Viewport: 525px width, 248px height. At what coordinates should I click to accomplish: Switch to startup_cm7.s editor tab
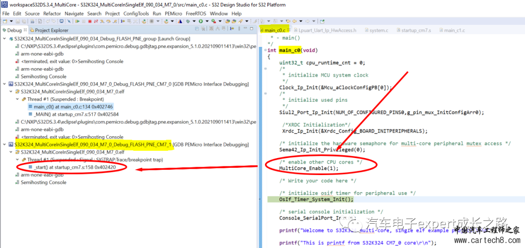pos(413,30)
